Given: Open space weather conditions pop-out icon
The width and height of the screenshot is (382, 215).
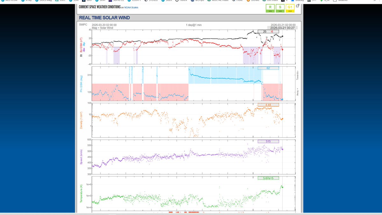Looking at the screenshot, I should pos(298,5).
